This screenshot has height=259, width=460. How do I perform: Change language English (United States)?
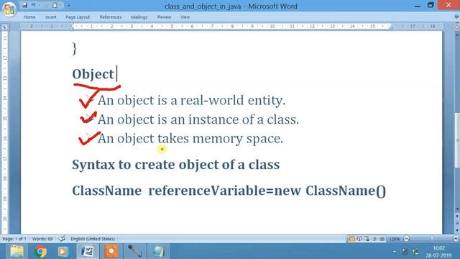[x=93, y=239]
